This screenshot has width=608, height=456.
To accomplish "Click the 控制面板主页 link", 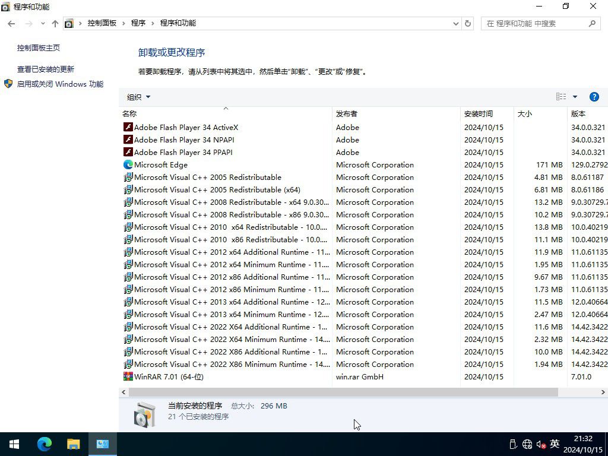I will (39, 47).
